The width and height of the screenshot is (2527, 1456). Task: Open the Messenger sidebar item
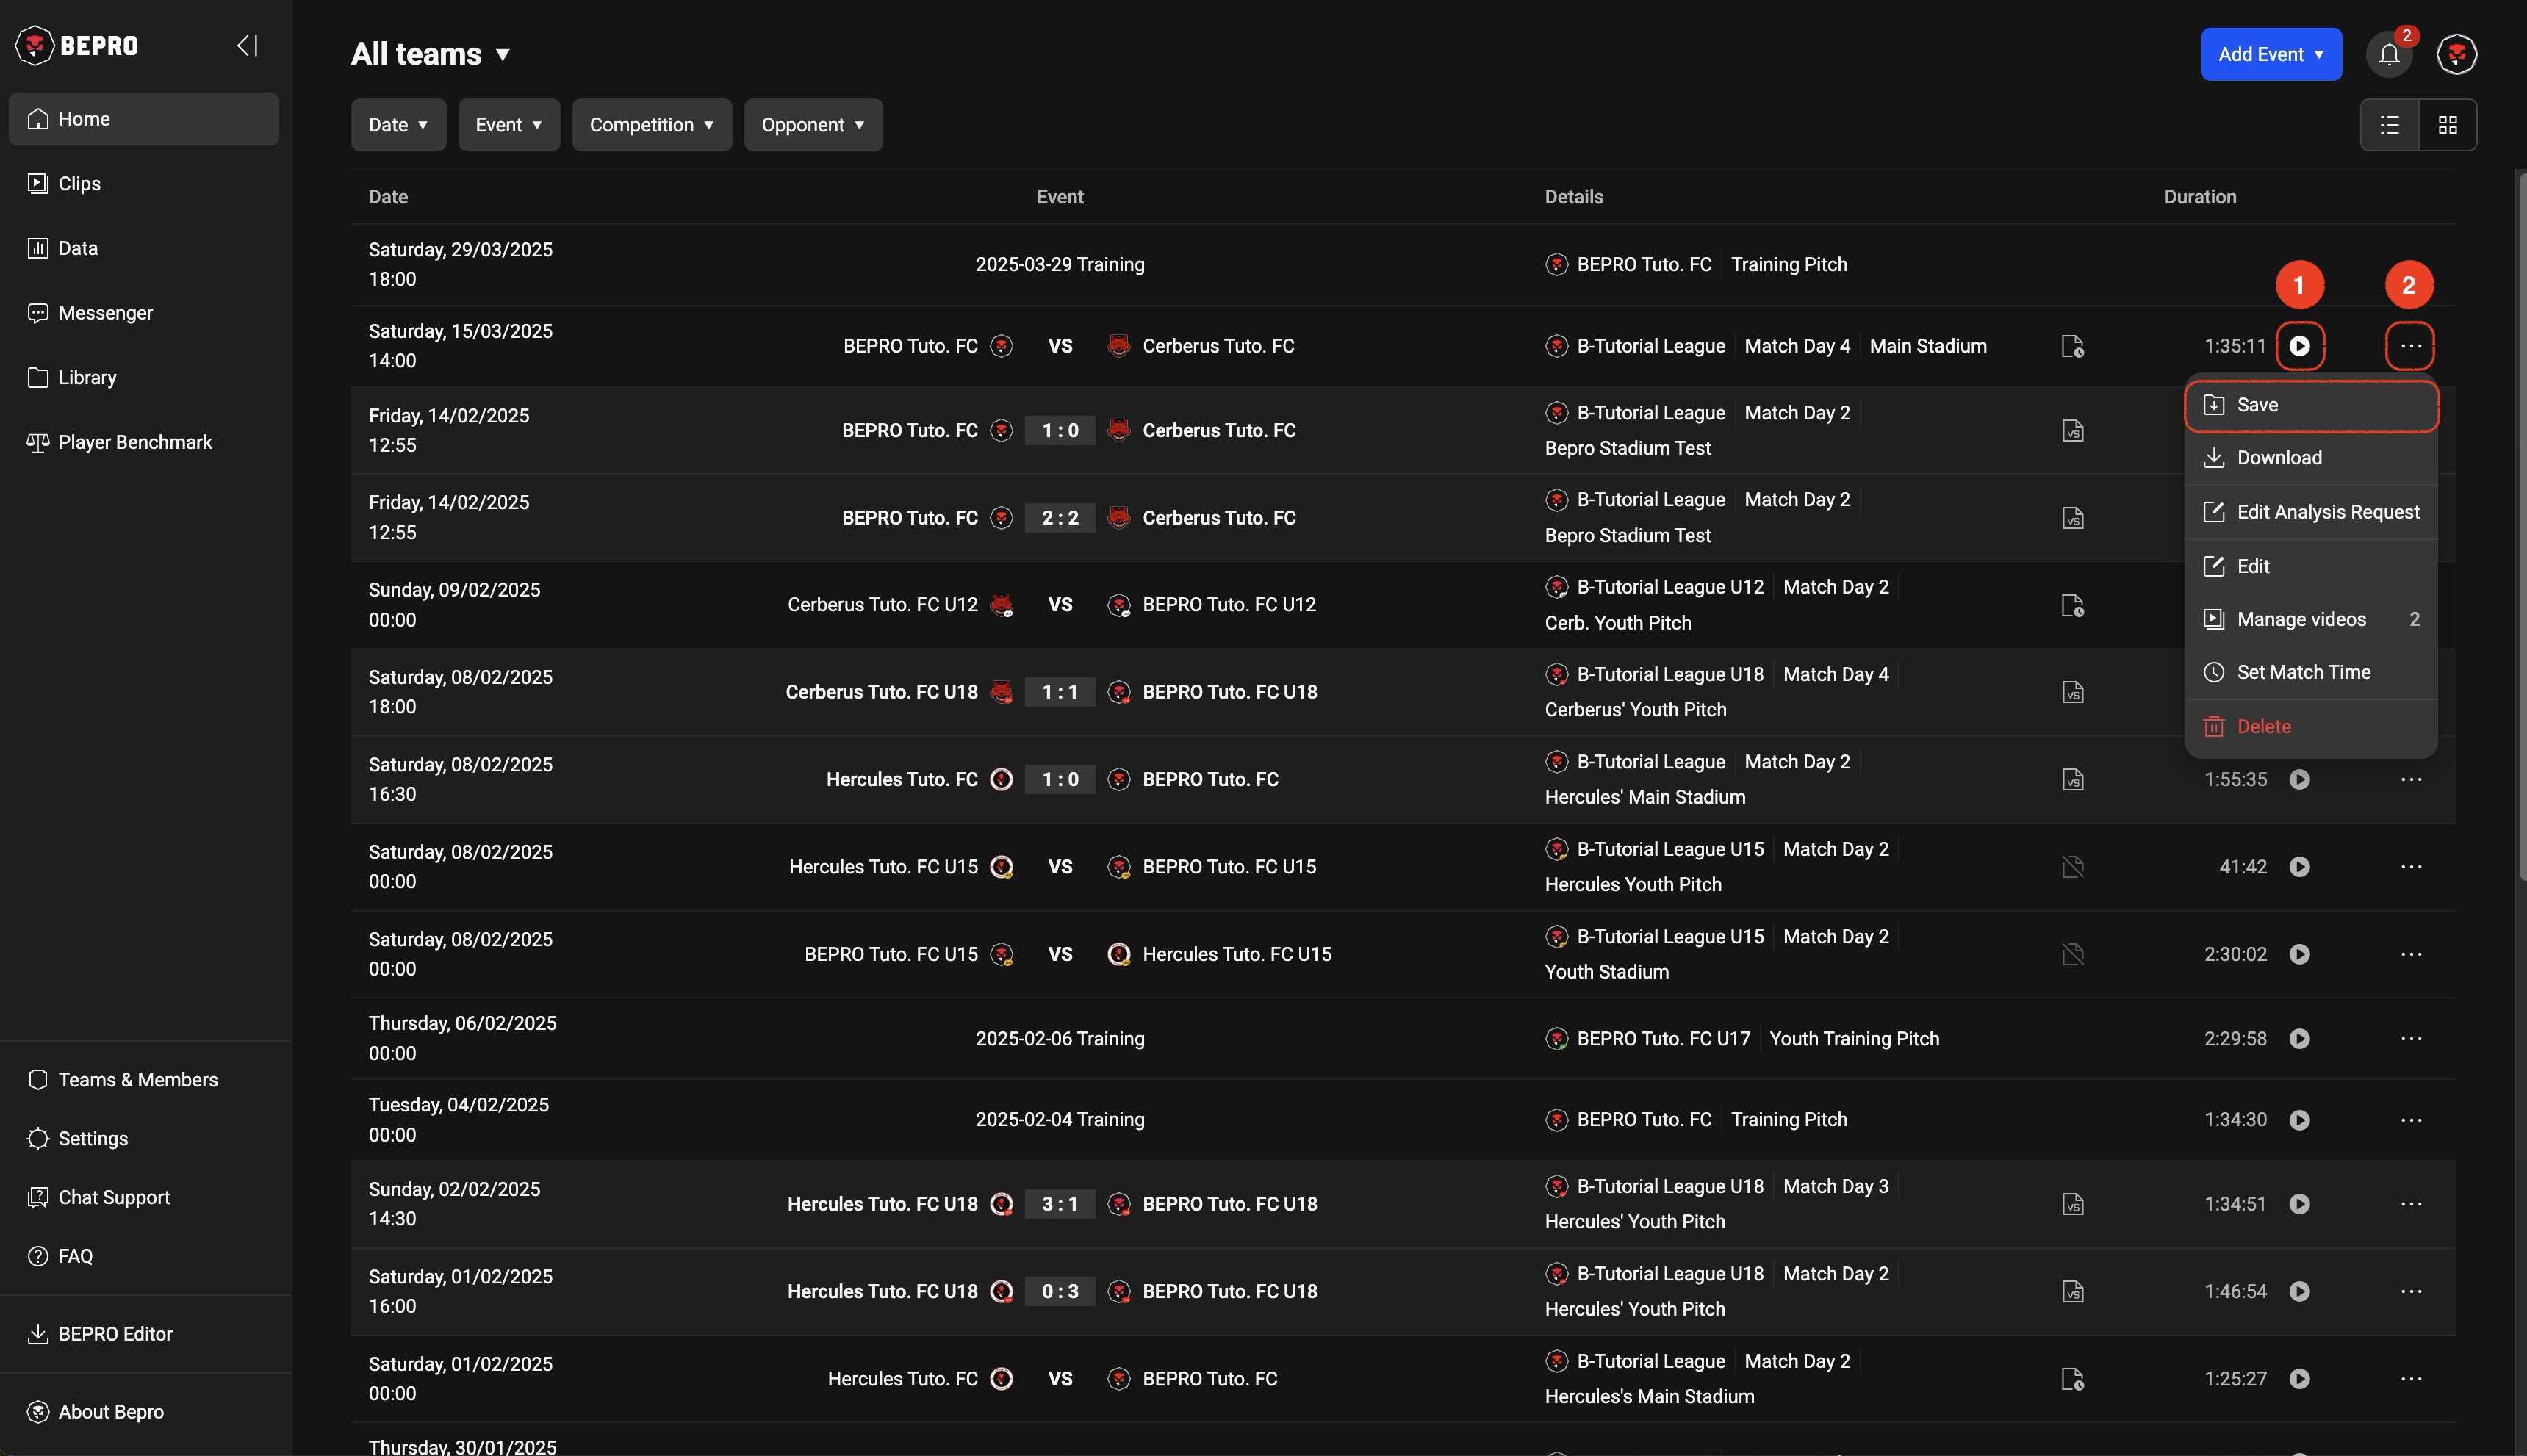tap(105, 313)
